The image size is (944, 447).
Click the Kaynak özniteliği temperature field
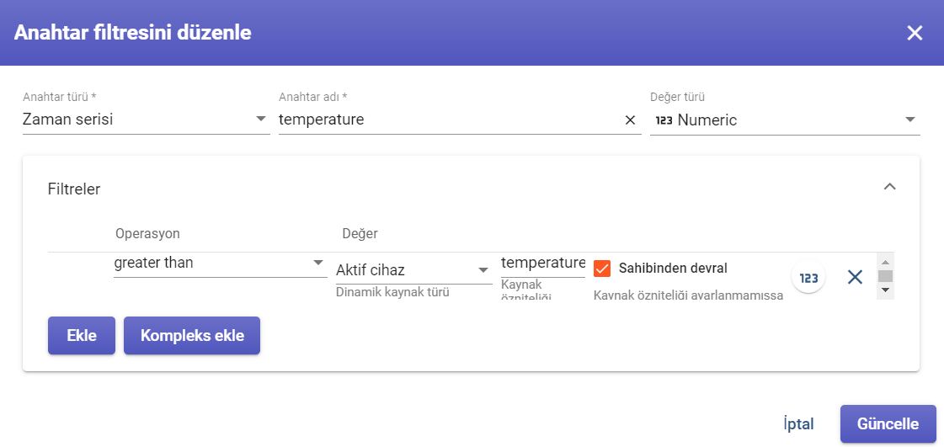coord(543,263)
